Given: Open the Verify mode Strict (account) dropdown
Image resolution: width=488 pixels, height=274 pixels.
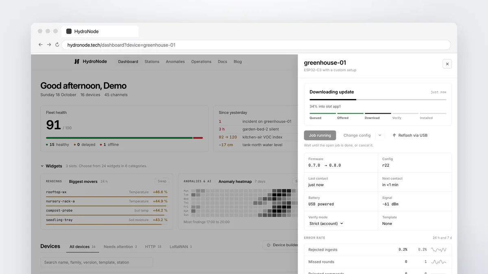Looking at the screenshot, I should pyautogui.click(x=326, y=224).
